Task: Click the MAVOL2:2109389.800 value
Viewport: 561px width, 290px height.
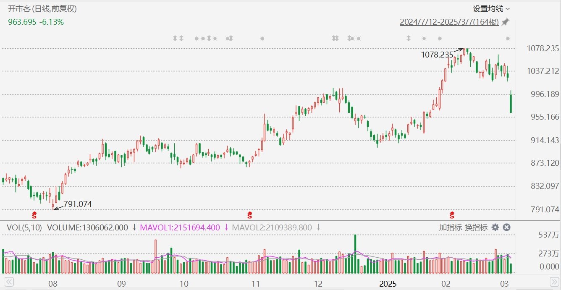Action: 272,227
